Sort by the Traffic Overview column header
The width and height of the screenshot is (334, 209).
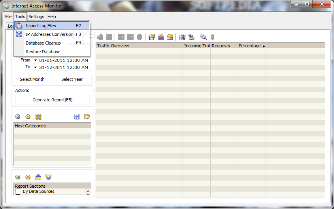(x=139, y=46)
